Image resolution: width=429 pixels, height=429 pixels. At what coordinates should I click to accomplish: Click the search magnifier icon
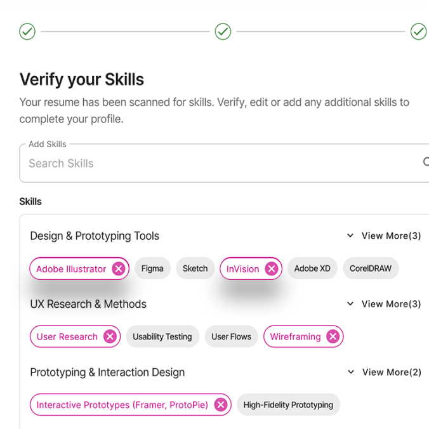(x=426, y=162)
